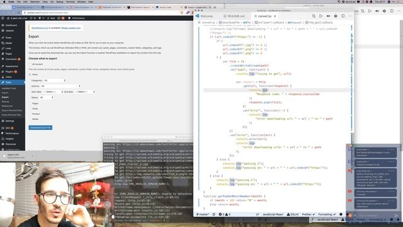Viewport: 403px width, 227px height.
Task: Open Comments in the WordPress sidebar
Action: (11, 59)
